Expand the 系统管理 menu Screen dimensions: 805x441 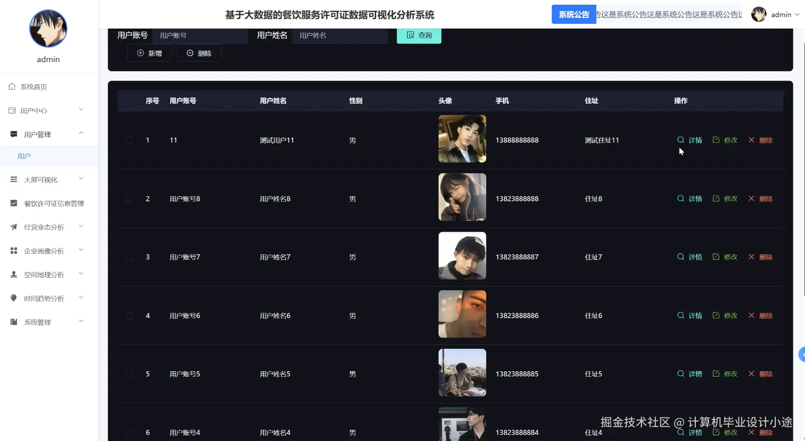[x=80, y=322]
